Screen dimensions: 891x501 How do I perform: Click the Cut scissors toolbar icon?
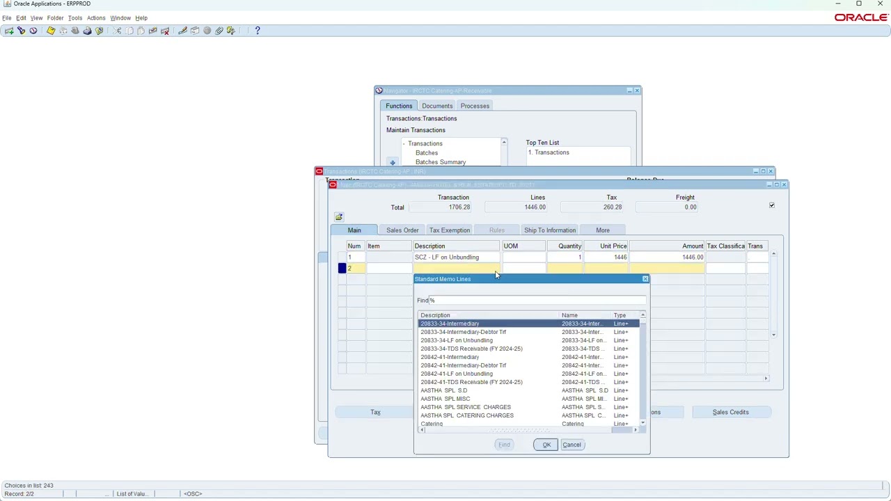pyautogui.click(x=117, y=31)
